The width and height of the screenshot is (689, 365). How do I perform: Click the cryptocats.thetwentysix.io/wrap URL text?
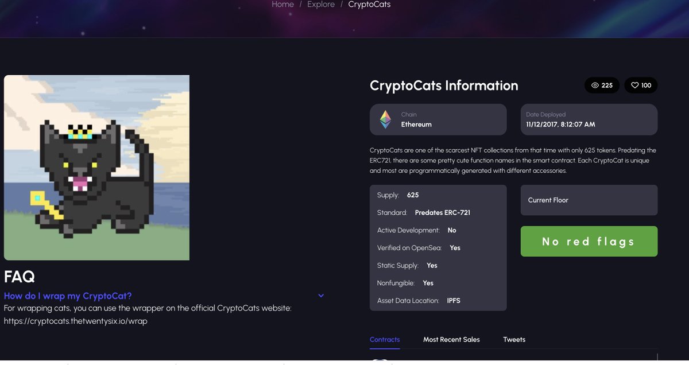coord(76,321)
